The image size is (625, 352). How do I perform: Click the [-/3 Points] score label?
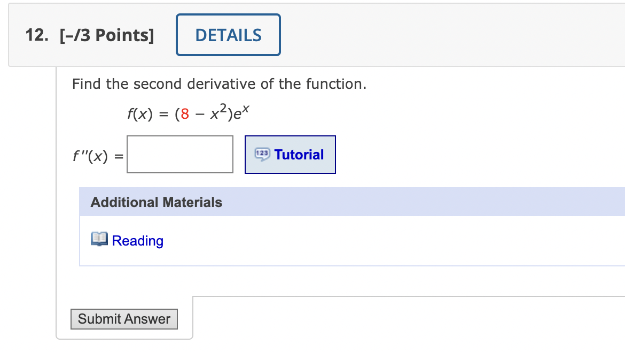107,34
